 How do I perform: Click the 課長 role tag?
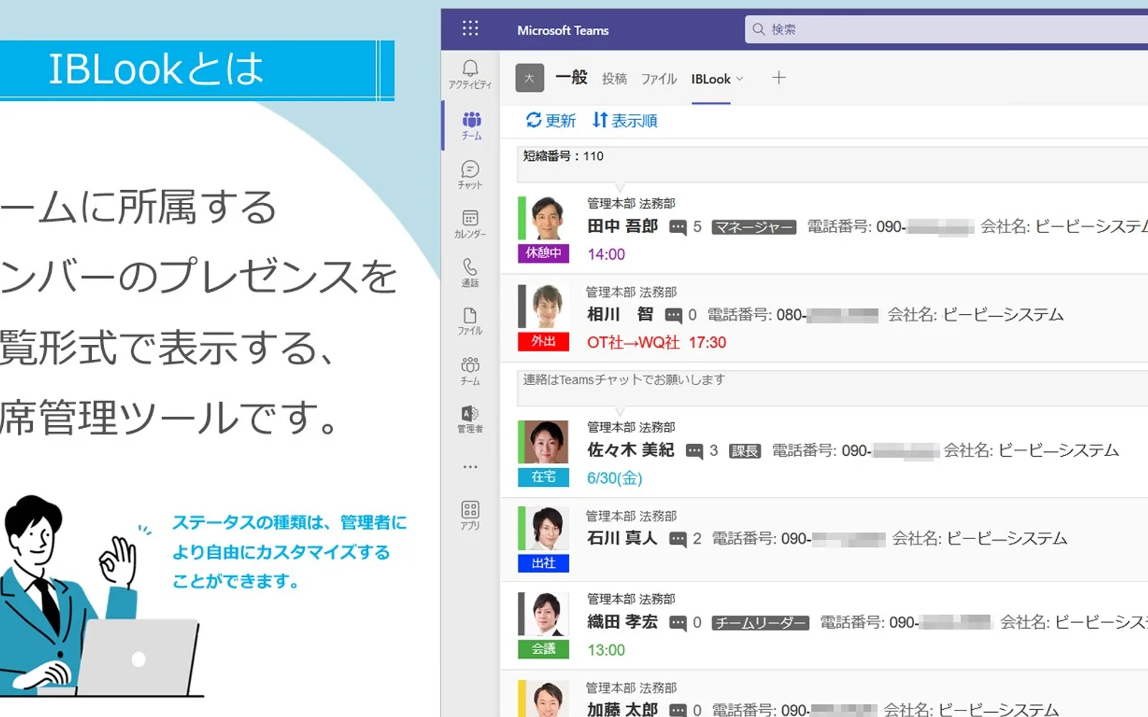pos(745,451)
